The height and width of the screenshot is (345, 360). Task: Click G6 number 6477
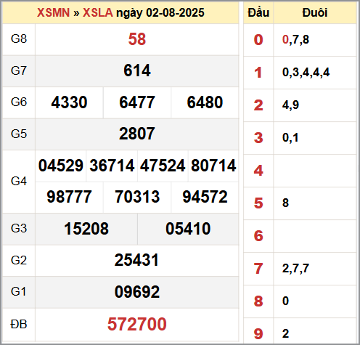coord(137,102)
